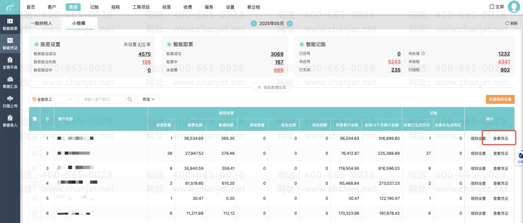Open the 首页 menu
Image resolution: width=523 pixels, height=223 pixels.
[x=31, y=7]
